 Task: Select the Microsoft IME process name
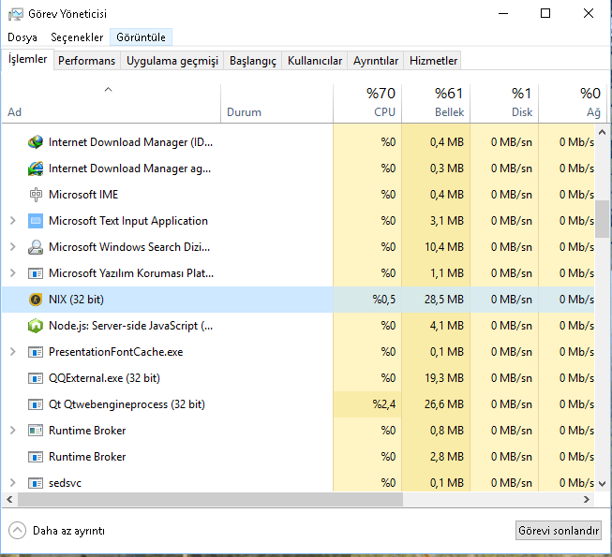click(x=83, y=195)
